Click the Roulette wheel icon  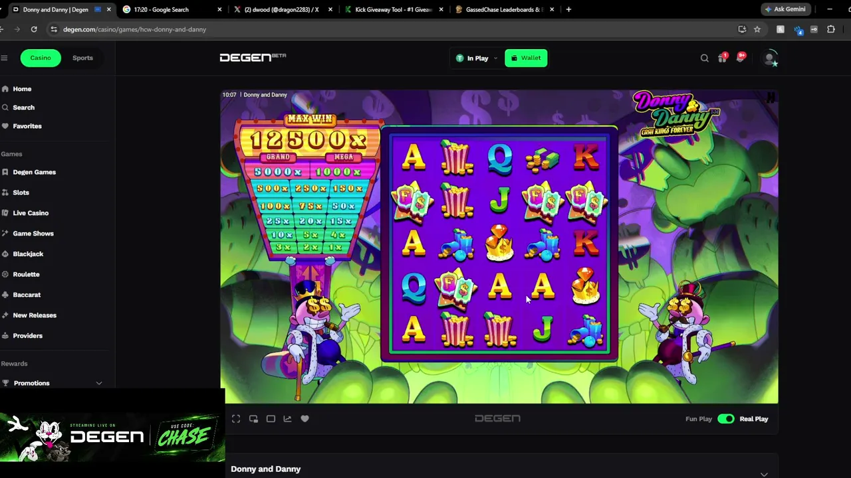pos(5,274)
